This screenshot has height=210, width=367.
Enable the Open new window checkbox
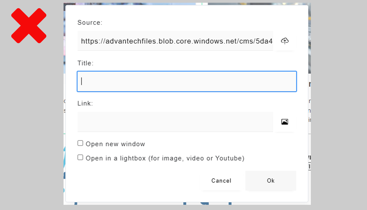(x=80, y=143)
